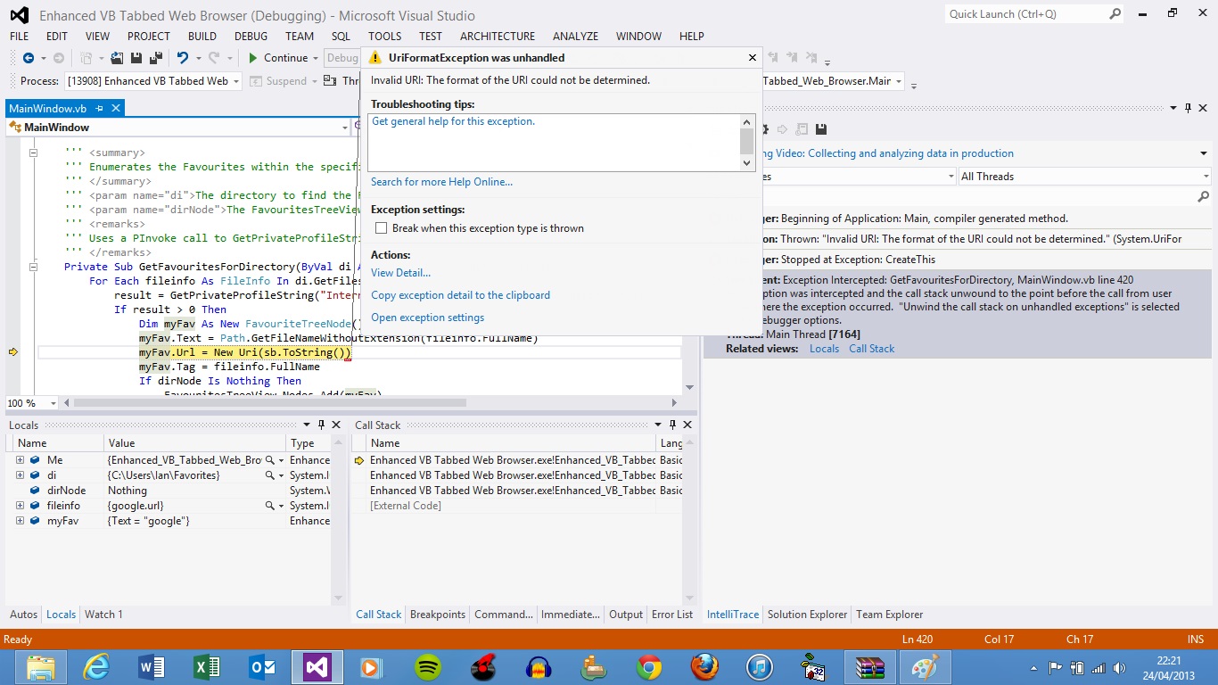
Task: Open Spotify from the taskbar
Action: point(428,667)
